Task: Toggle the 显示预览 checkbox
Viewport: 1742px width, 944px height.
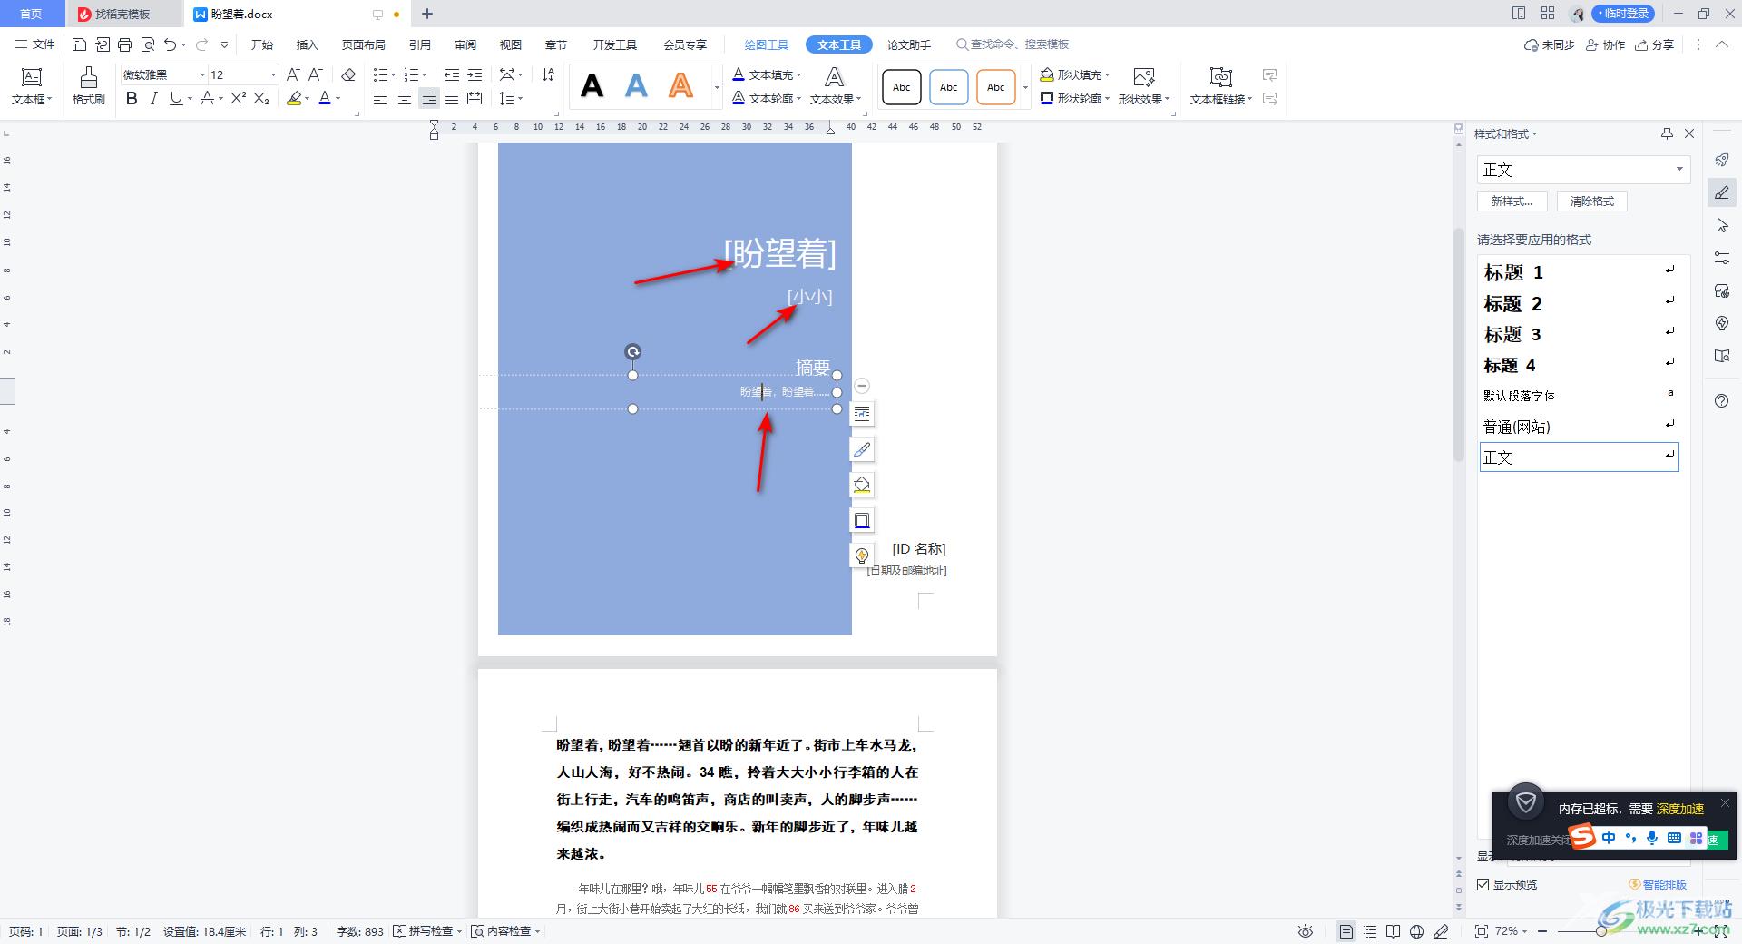Action: pos(1483,884)
